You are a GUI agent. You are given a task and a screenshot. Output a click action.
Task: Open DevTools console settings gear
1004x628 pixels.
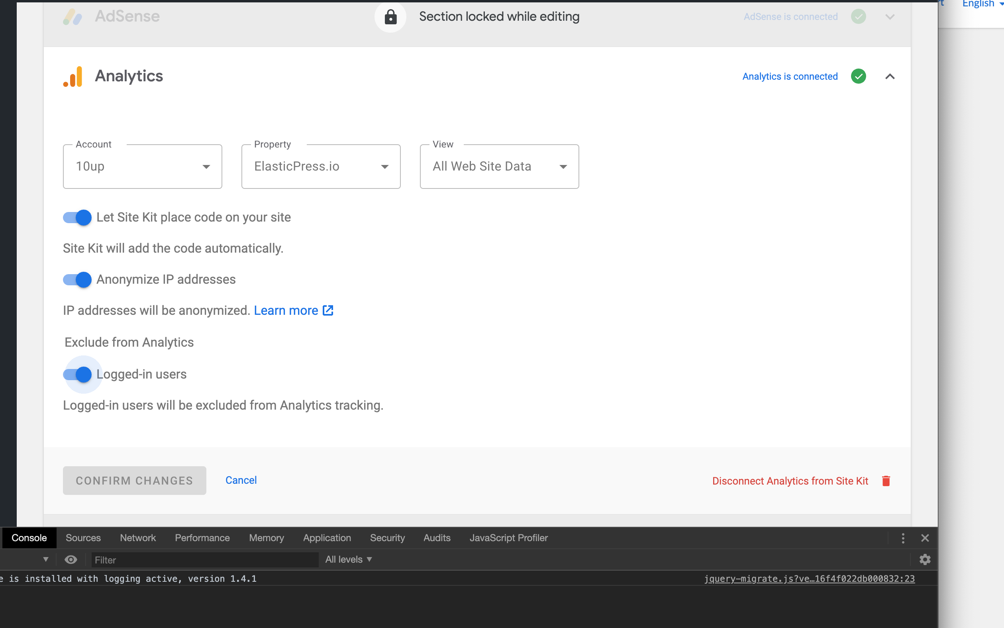pos(925,559)
